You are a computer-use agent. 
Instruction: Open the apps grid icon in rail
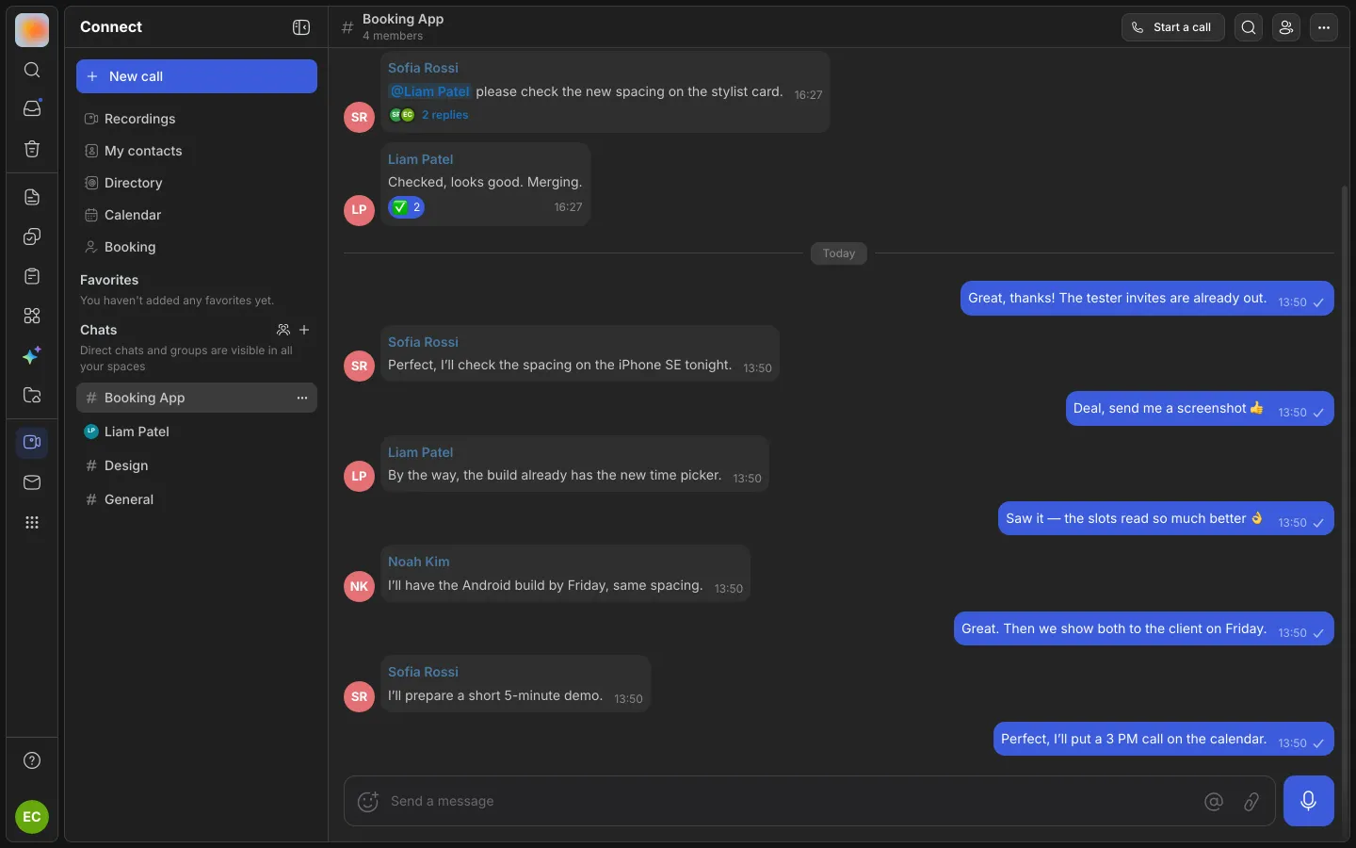pos(32,522)
